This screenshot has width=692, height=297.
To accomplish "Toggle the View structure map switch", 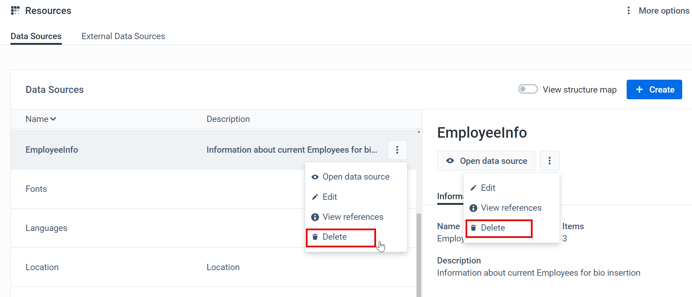I will [528, 89].
